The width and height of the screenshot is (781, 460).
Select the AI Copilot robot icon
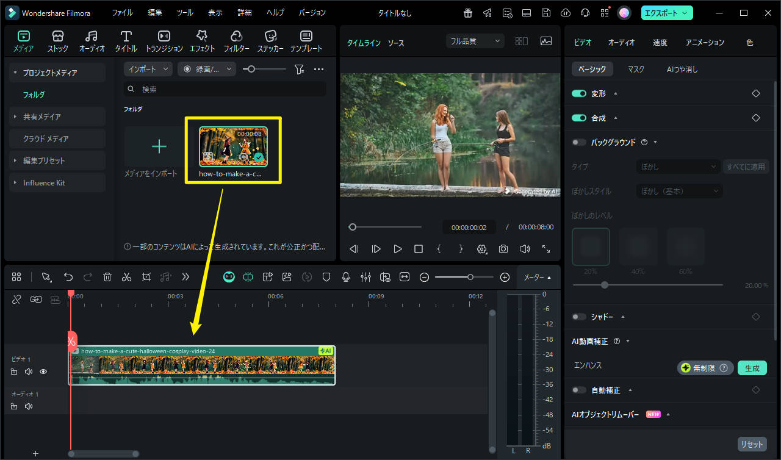229,277
